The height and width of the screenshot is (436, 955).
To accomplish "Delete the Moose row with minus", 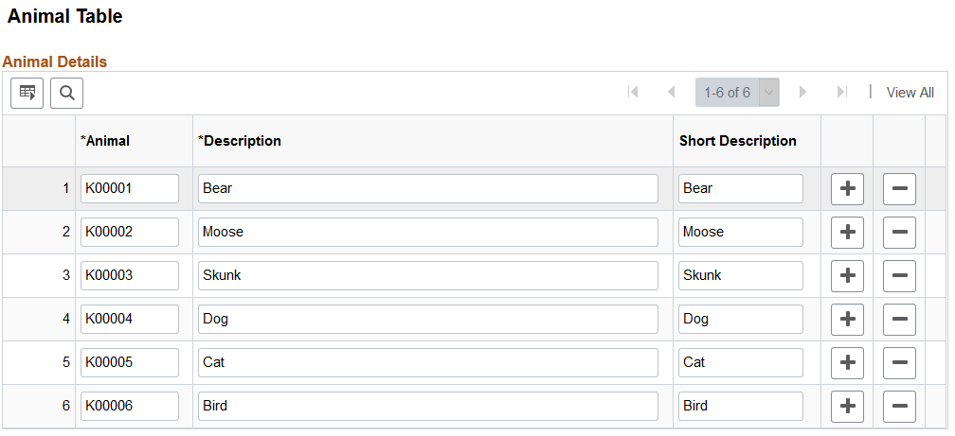I will click(x=899, y=232).
